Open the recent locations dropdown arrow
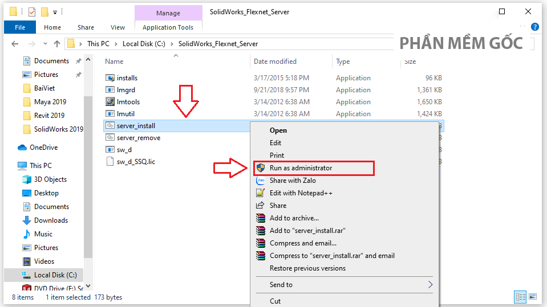The height and width of the screenshot is (307, 547). (x=45, y=44)
